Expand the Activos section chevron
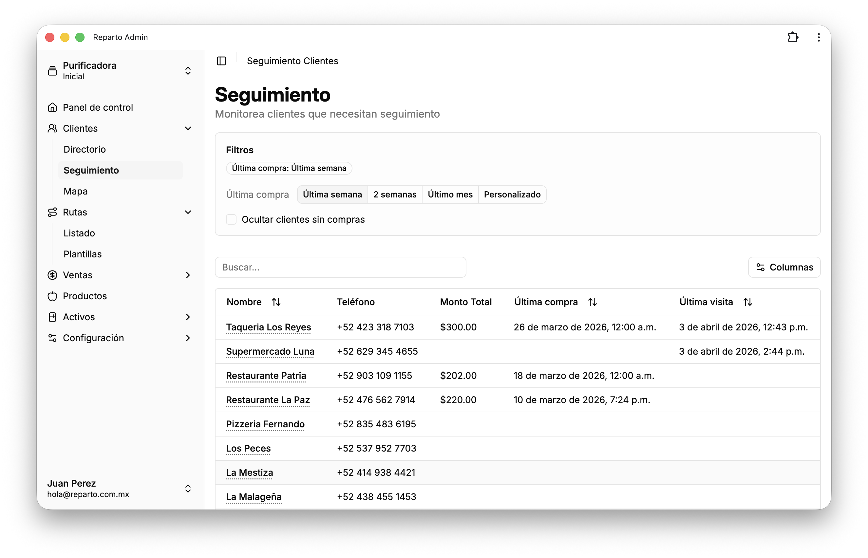Image resolution: width=868 pixels, height=558 pixels. coord(188,317)
